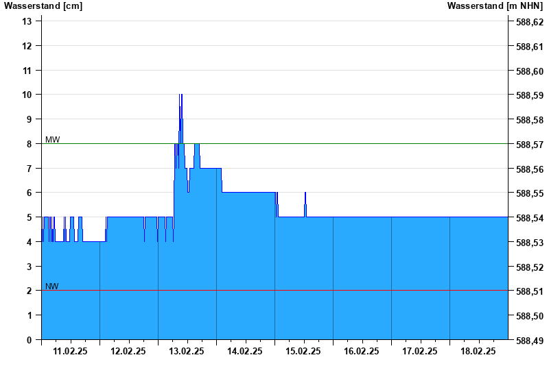Click the Wasserstand [m NHN] axis title
The width and height of the screenshot is (549, 377).
click(495, 6)
